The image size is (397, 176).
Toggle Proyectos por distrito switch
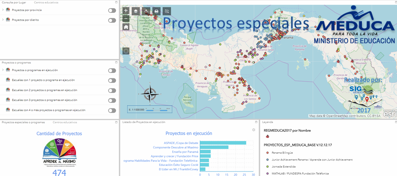pos(112,20)
